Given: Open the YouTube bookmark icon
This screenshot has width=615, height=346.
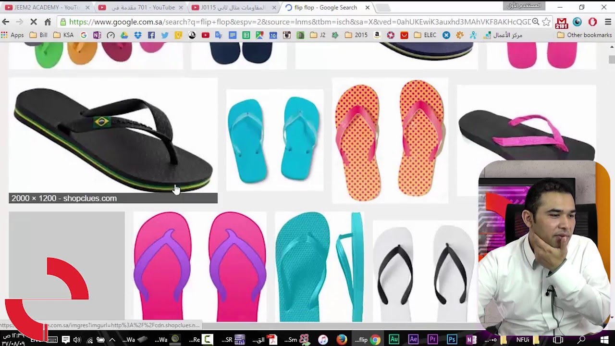Looking at the screenshot, I should click(x=205, y=35).
